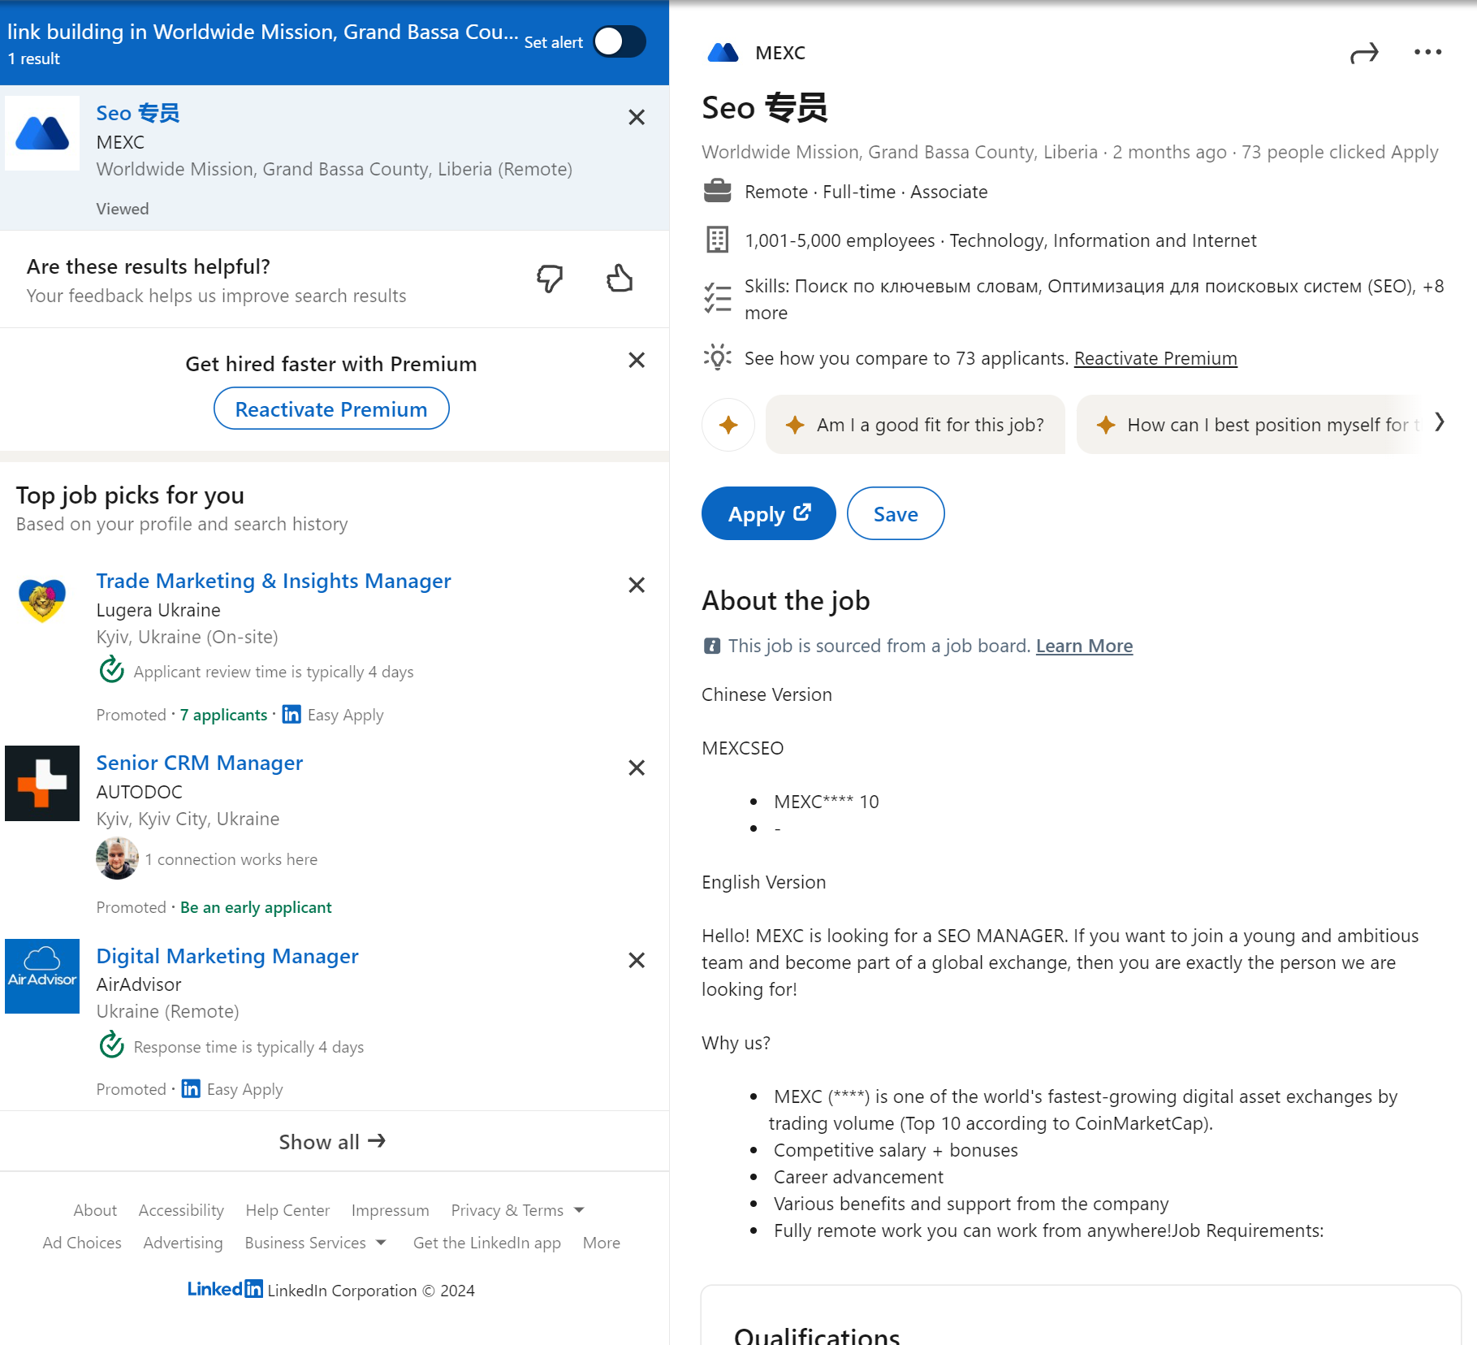1477x1345 pixels.
Task: Click the thumbs down feedback icon
Action: [x=550, y=279]
